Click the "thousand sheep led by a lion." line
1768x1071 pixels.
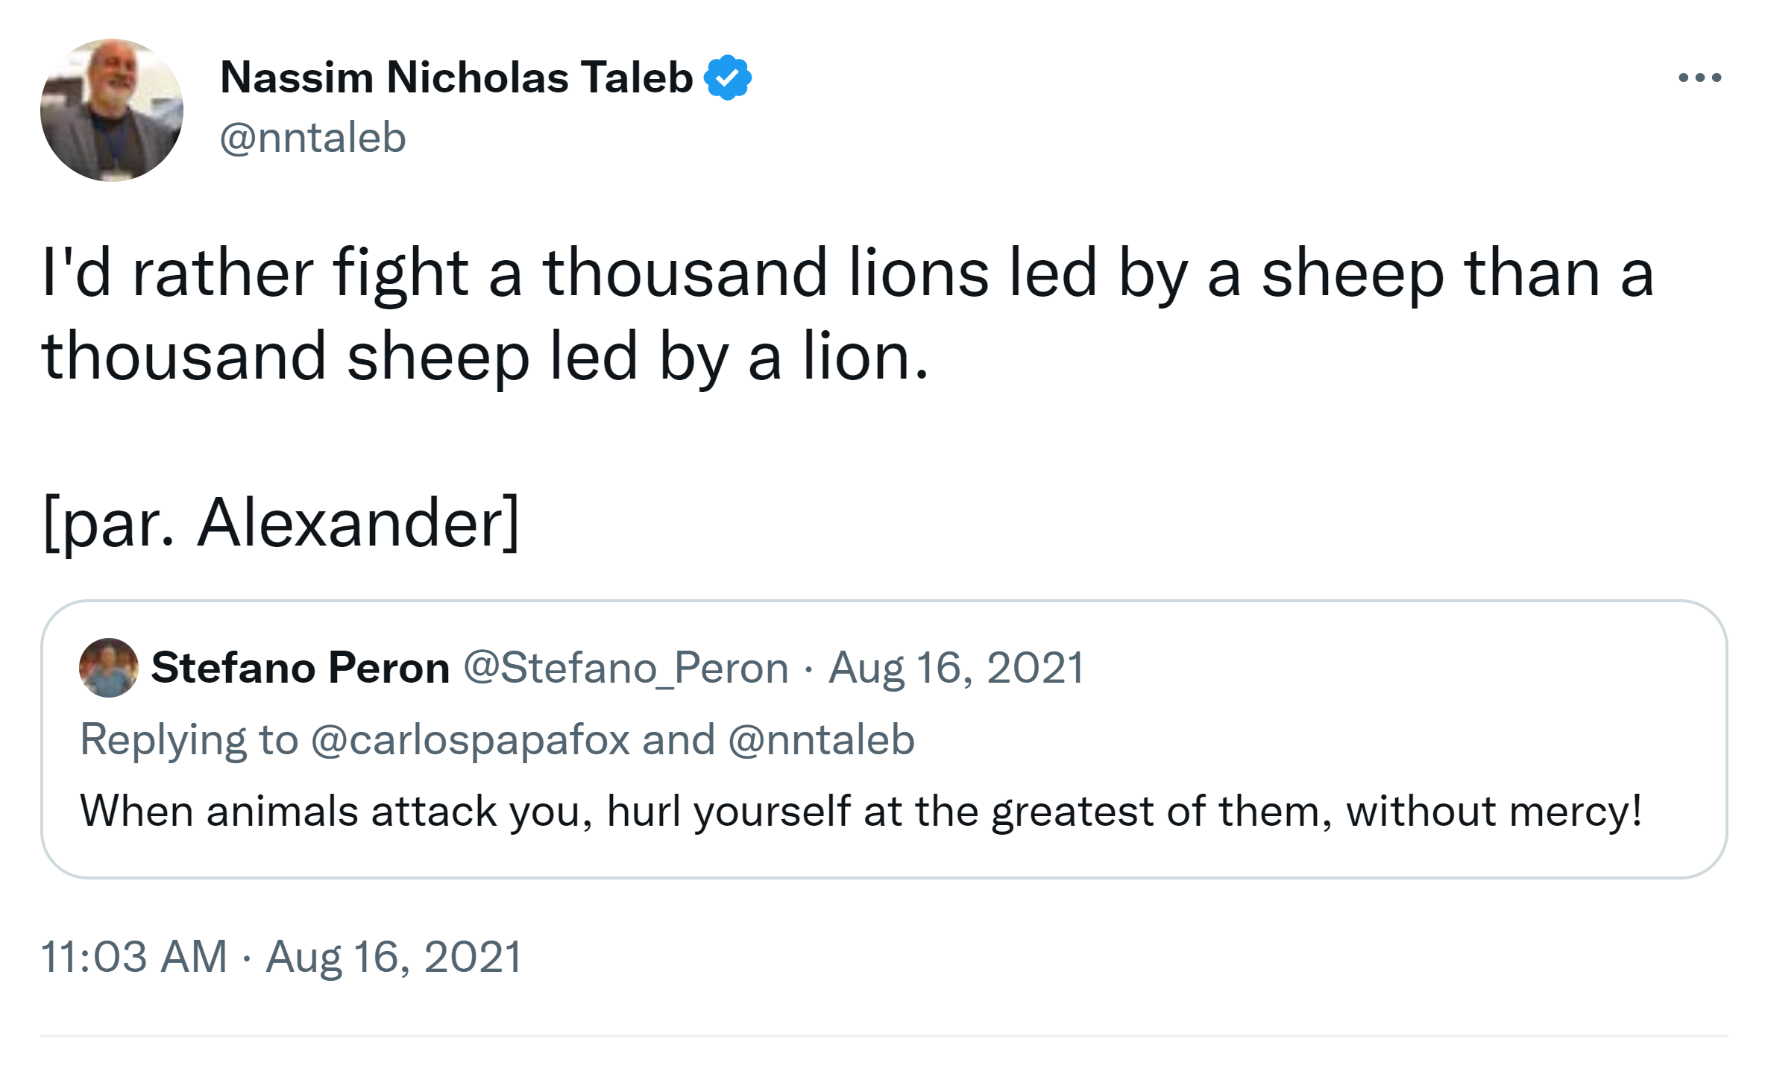[485, 357]
